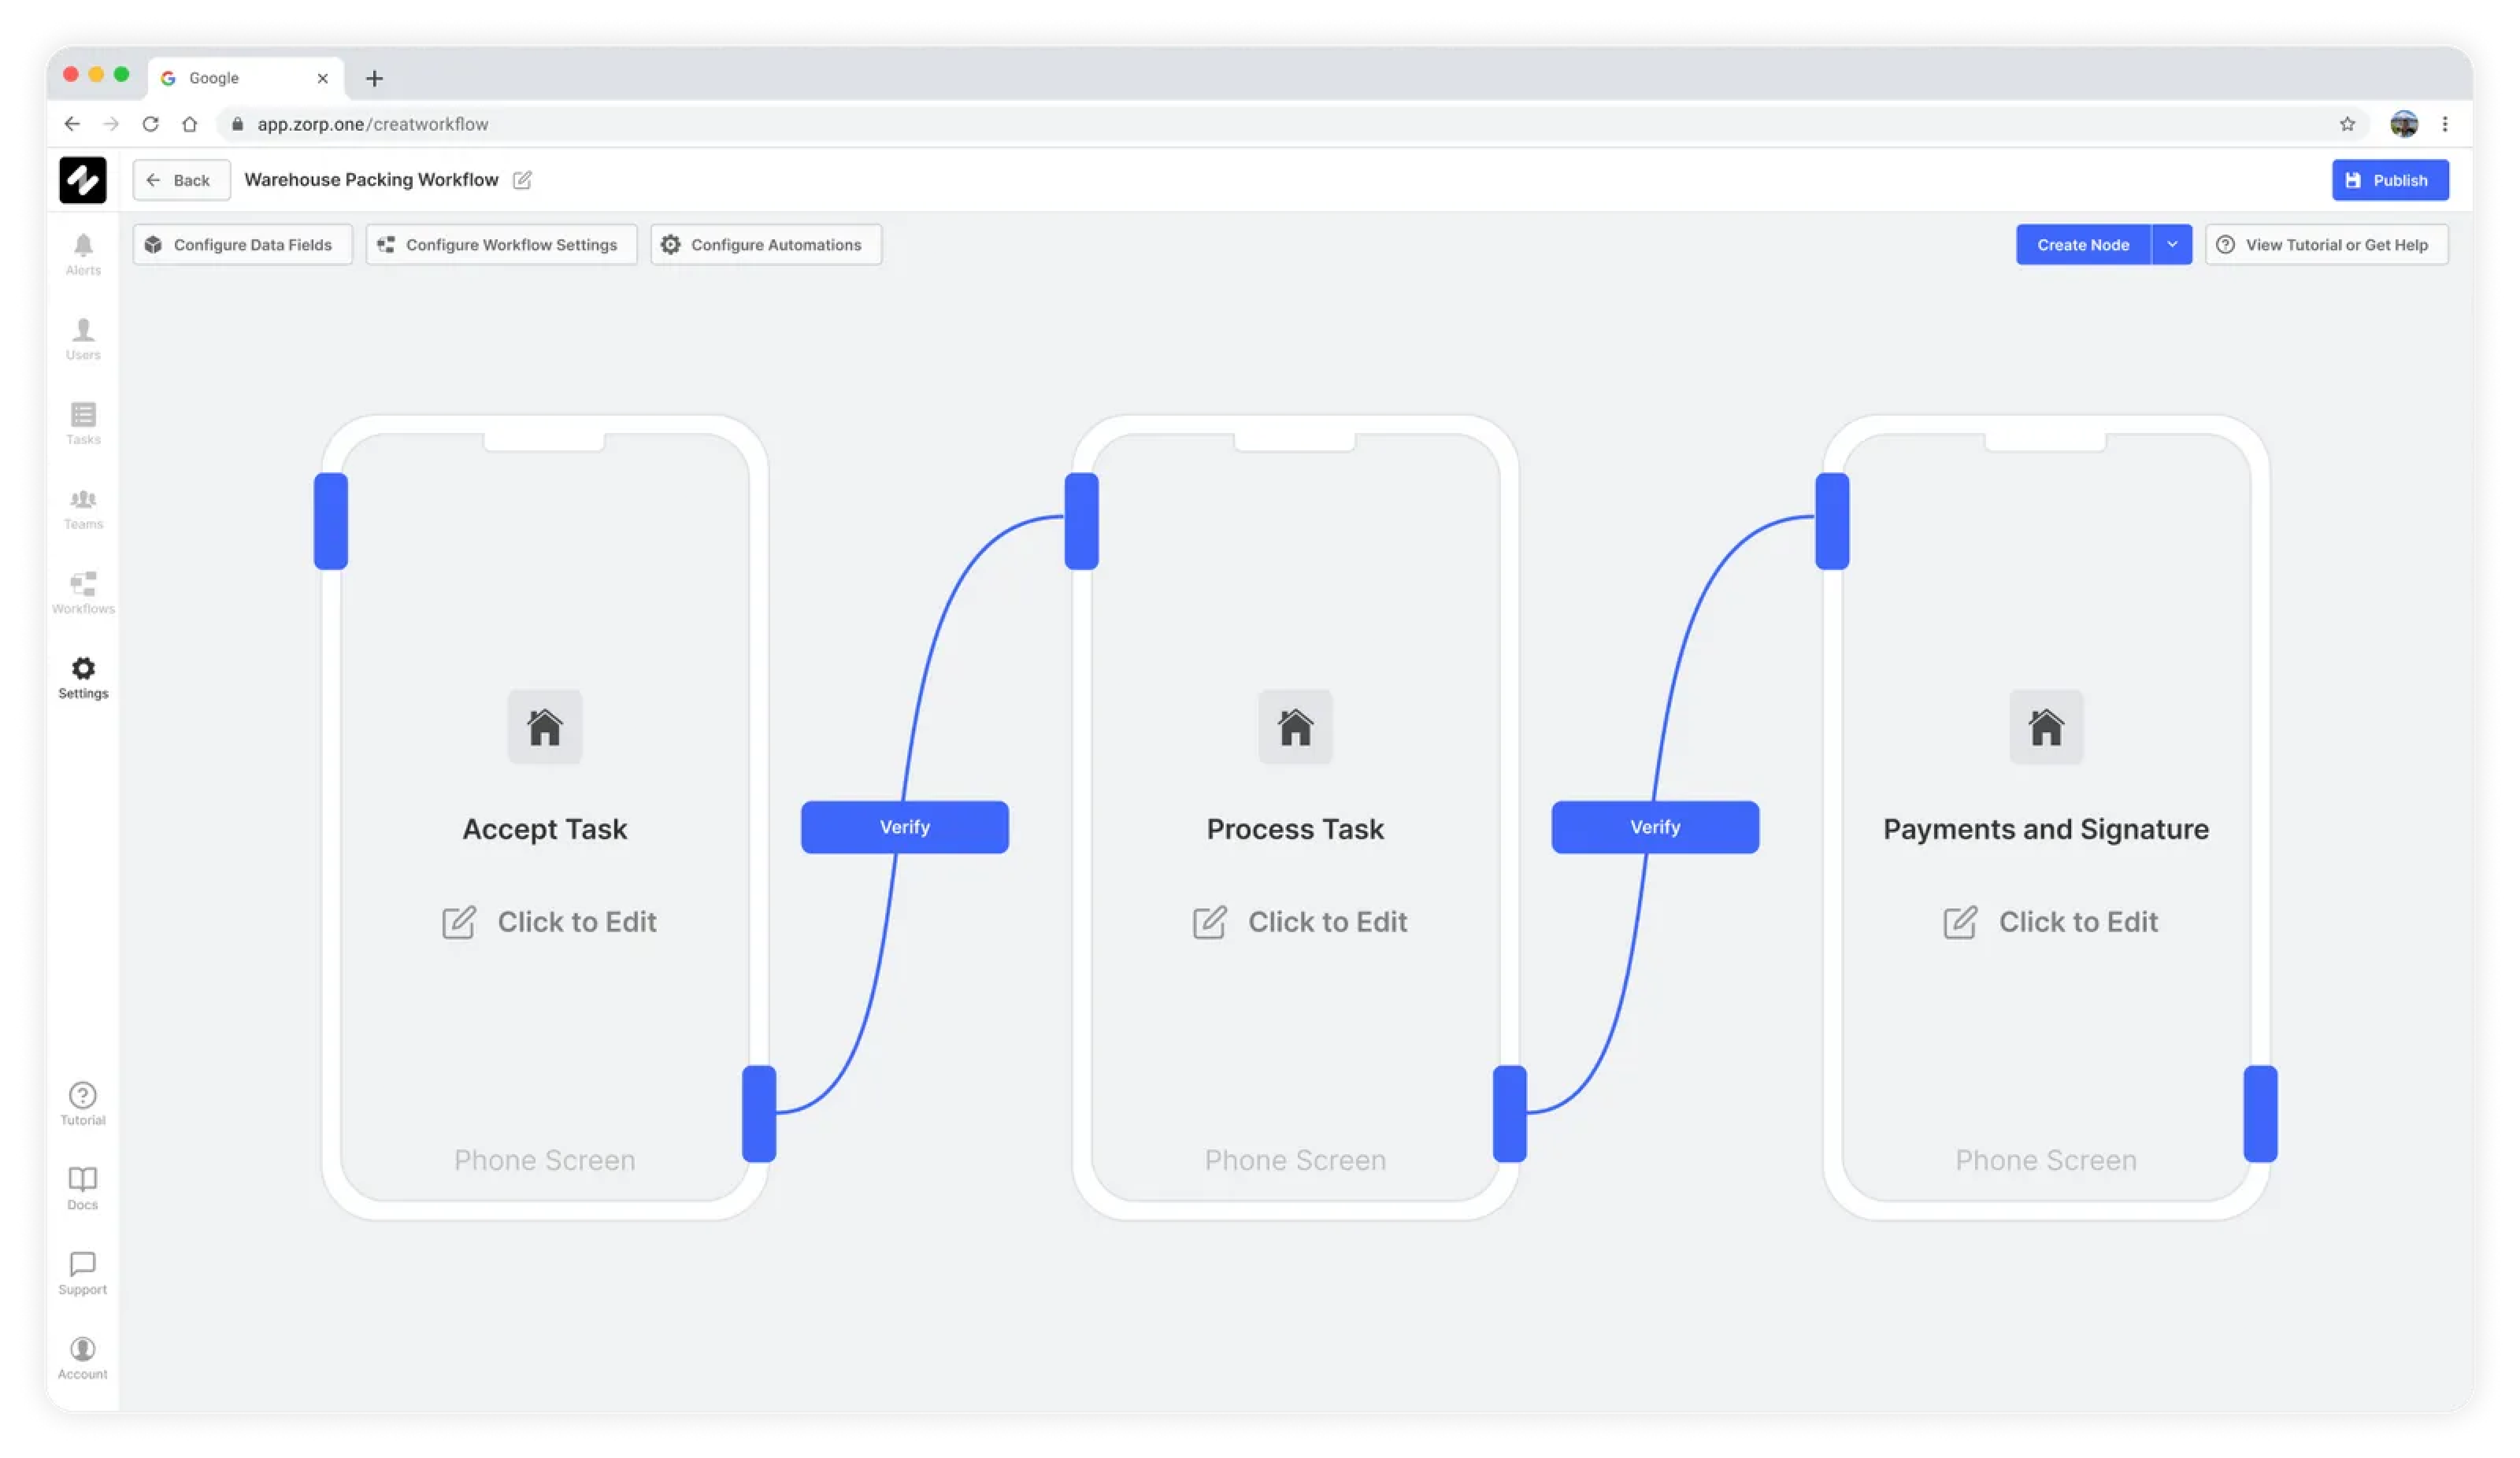Open Configure Workflow Settings
Image resolution: width=2520 pixels, height=1458 pixels.
(501, 245)
